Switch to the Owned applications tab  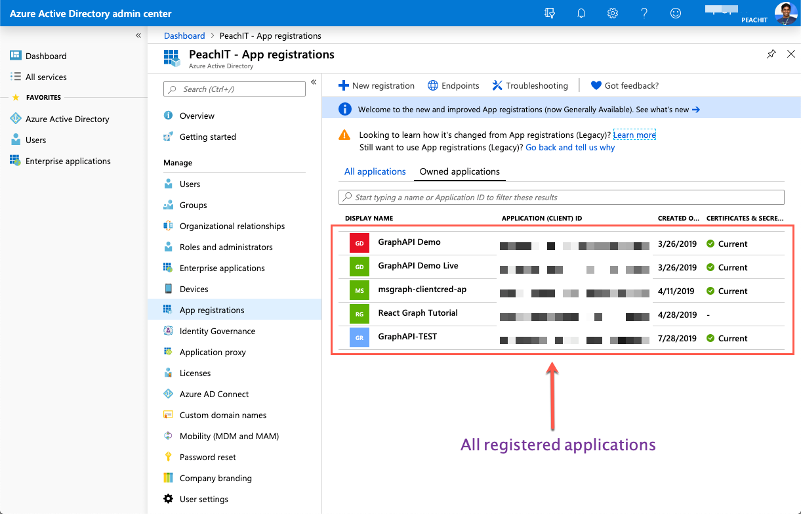pos(460,172)
